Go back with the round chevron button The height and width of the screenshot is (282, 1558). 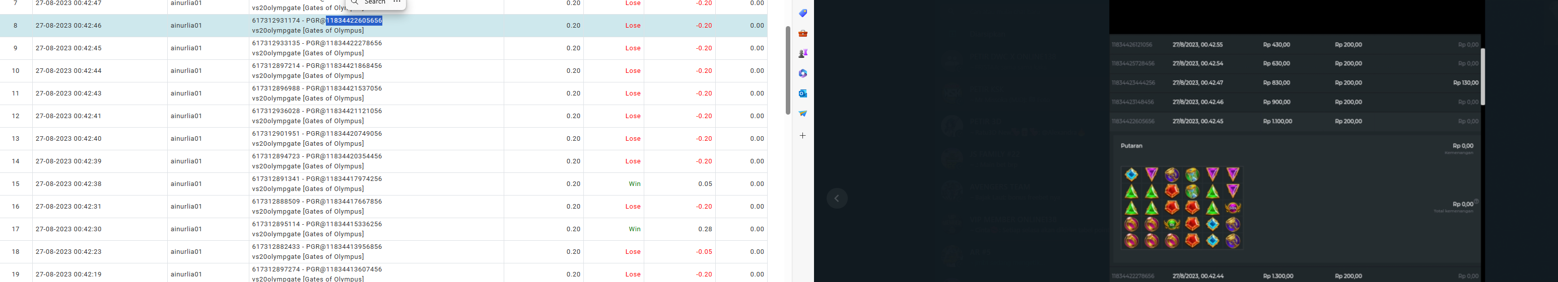point(837,199)
